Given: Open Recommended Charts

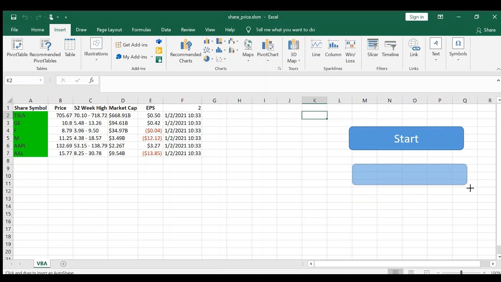Looking at the screenshot, I should [186, 51].
